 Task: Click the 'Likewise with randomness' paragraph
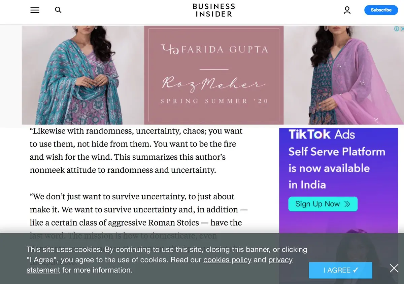(136, 150)
